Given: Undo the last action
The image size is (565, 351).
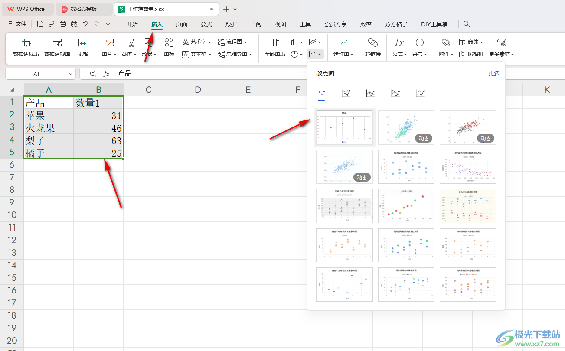Looking at the screenshot, I should click(x=85, y=24).
